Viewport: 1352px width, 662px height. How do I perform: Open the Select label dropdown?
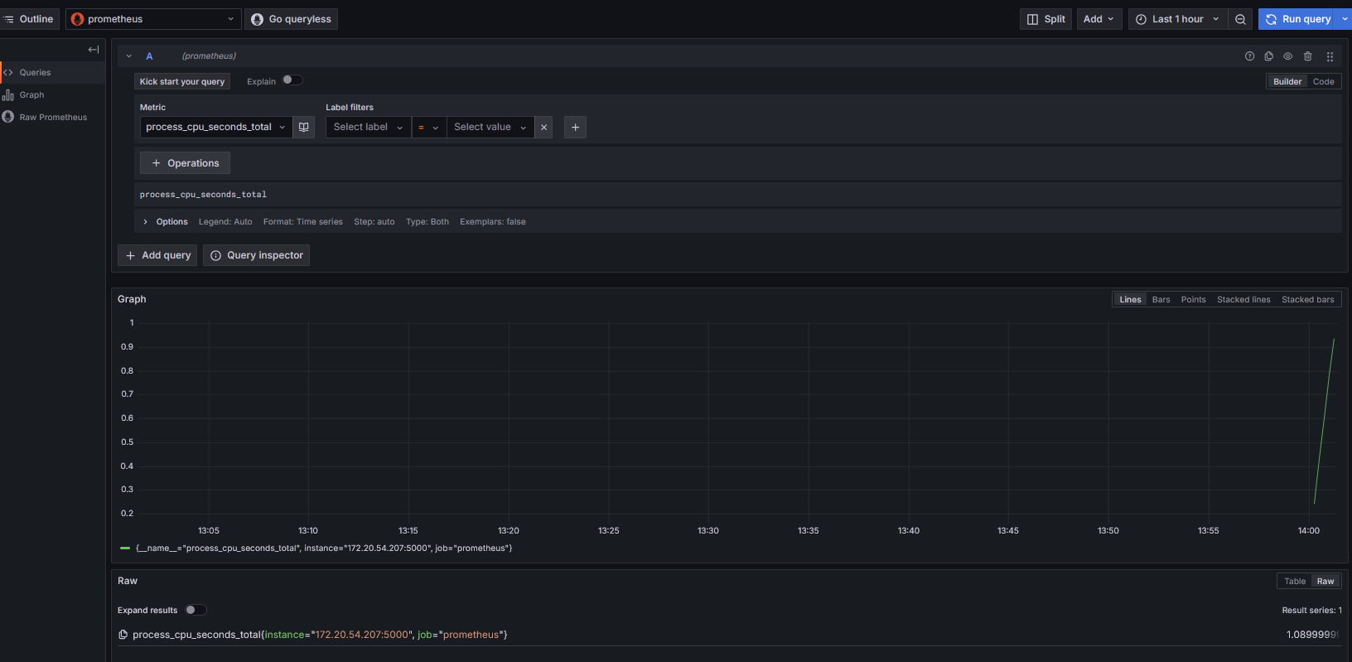(368, 127)
